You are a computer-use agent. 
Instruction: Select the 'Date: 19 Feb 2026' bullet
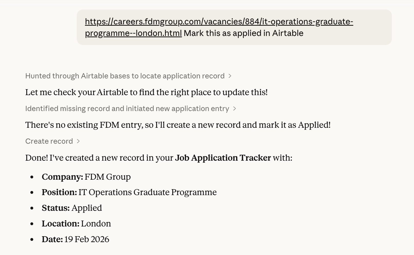[x=75, y=239]
